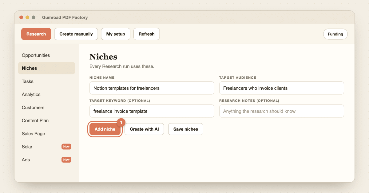Focus the Niche Name input field
The height and width of the screenshot is (193, 369).
[152, 88]
